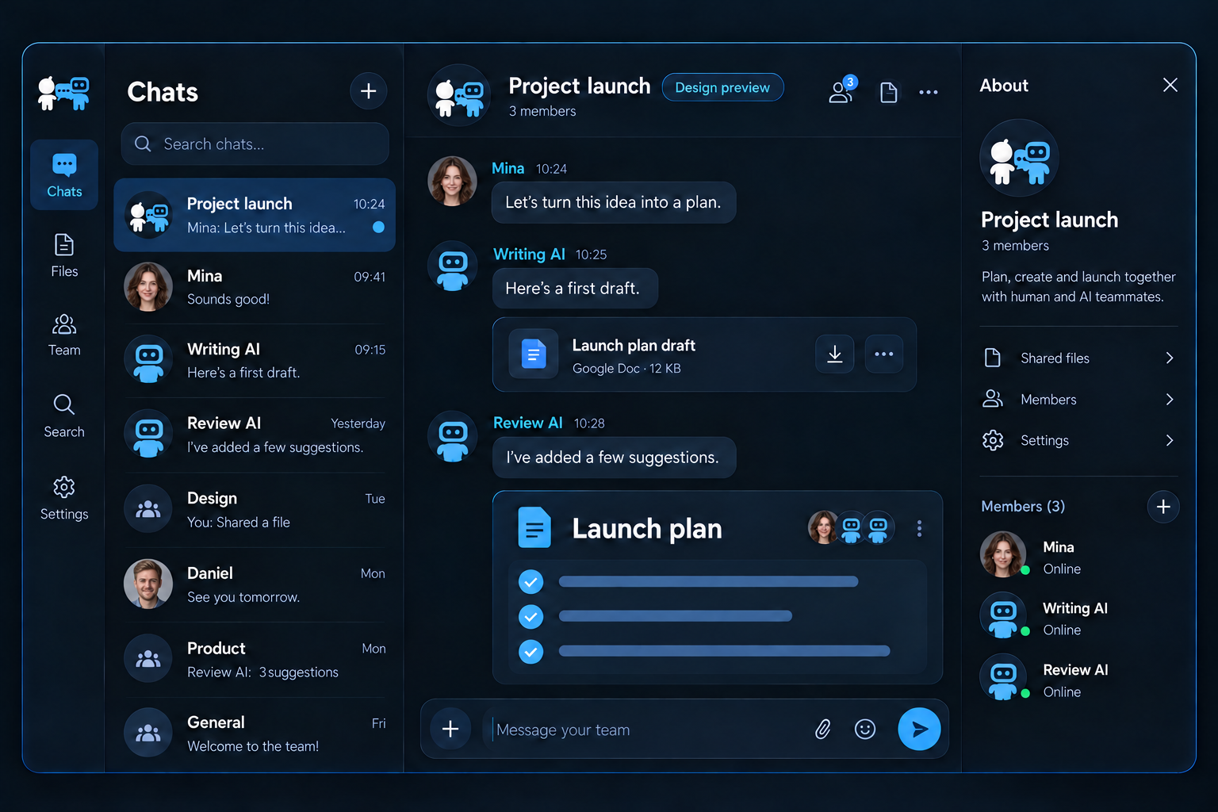
Task: Open the chat header more options menu
Action: pos(929,92)
